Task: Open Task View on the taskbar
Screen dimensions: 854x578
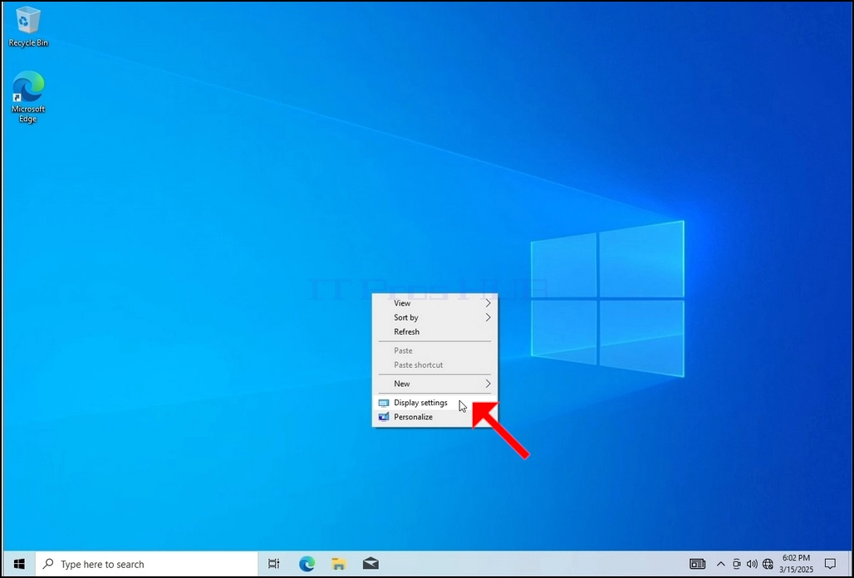Action: (x=274, y=564)
